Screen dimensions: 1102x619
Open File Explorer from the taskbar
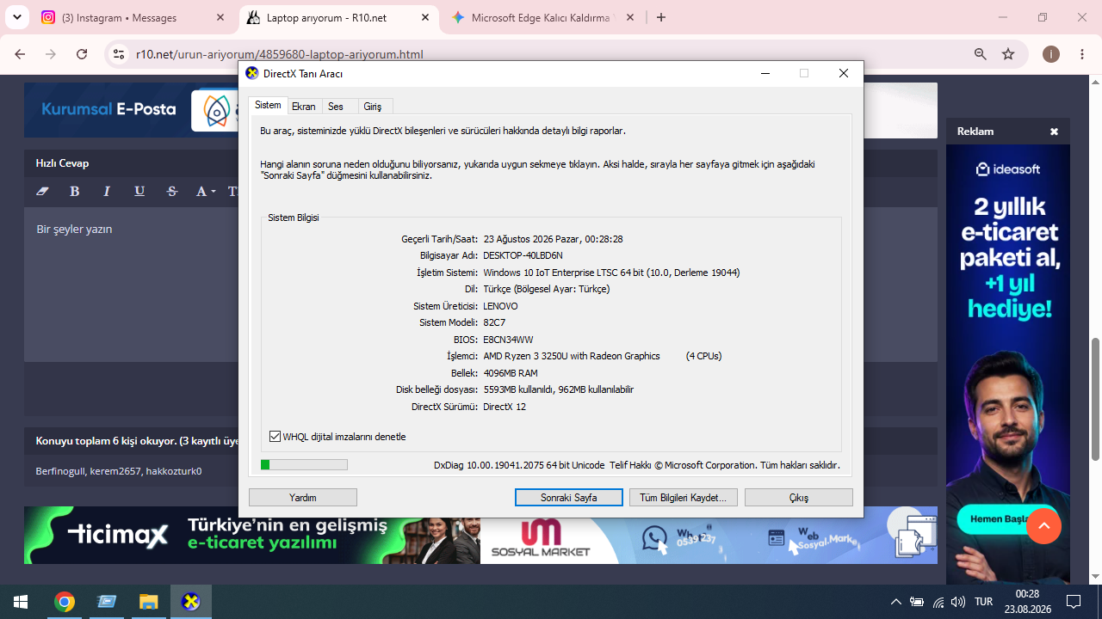click(x=149, y=602)
